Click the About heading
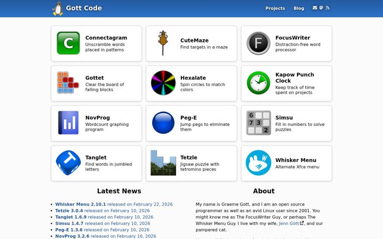Viewport: 383px width, 239px height. (264, 191)
